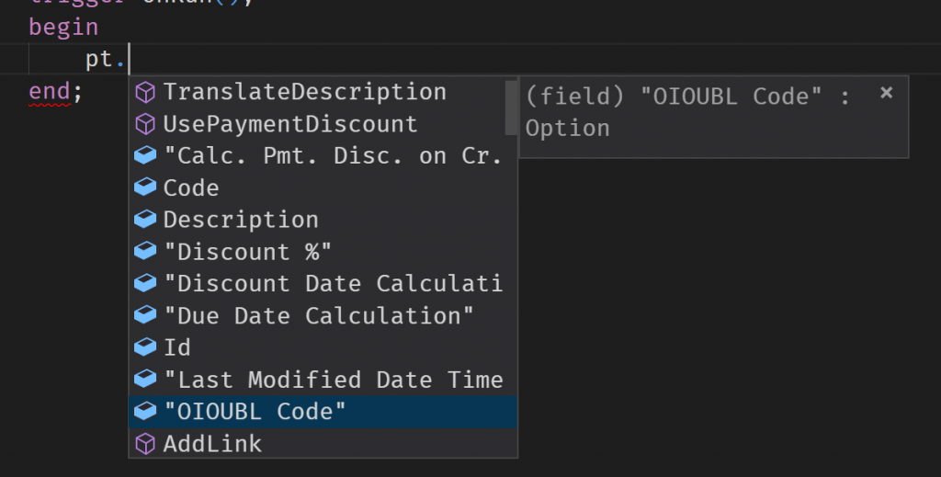Viewport: 941px width, 477px height.
Task: Click the "begin" keyword in the code
Action: (63, 27)
